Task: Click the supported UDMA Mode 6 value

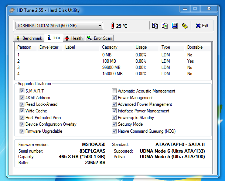Action: (172, 151)
